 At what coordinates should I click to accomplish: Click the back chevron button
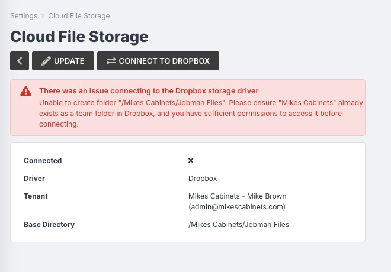[x=20, y=61]
